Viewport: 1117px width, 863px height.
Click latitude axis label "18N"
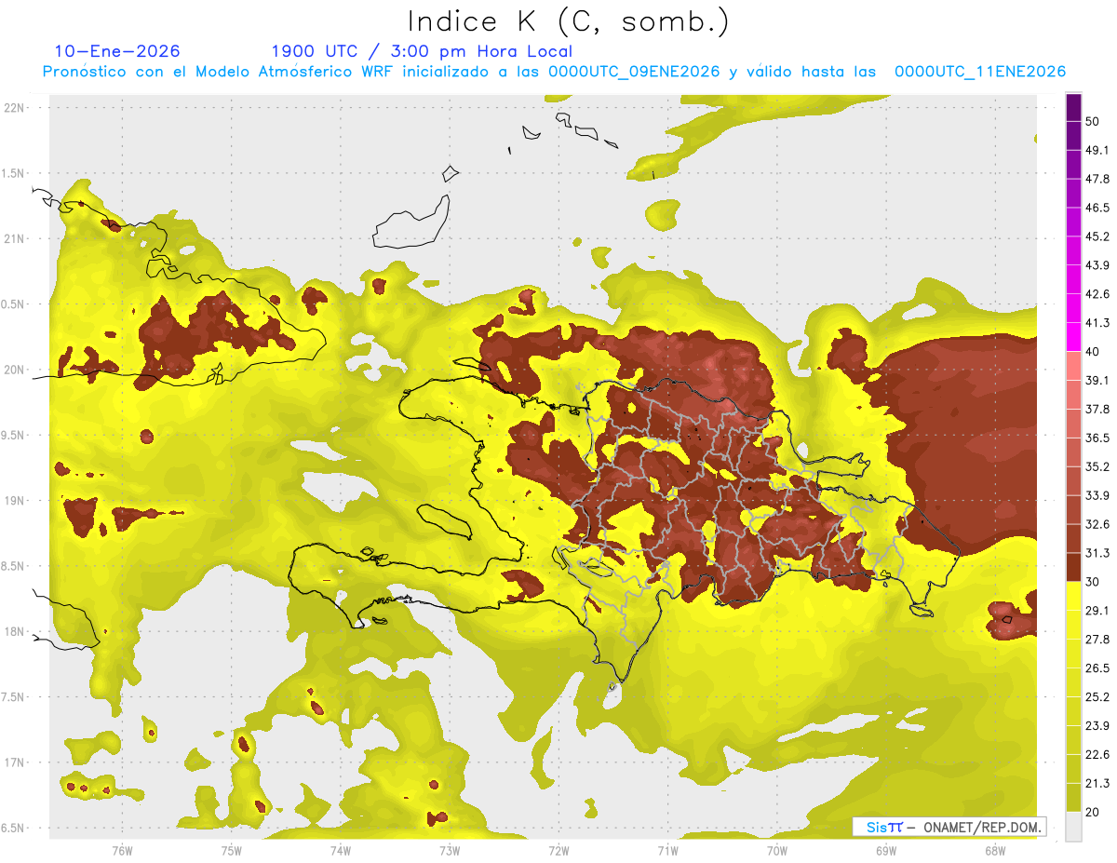coord(15,632)
